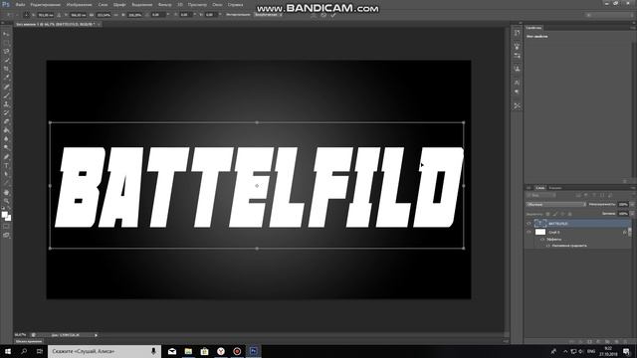Select the Brush tool
Screen dimensions: 637x358
coord(6,95)
